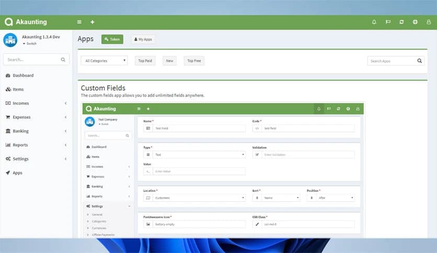Open the help lifebuoy icon in header
437x253 pixels.
pos(415,22)
